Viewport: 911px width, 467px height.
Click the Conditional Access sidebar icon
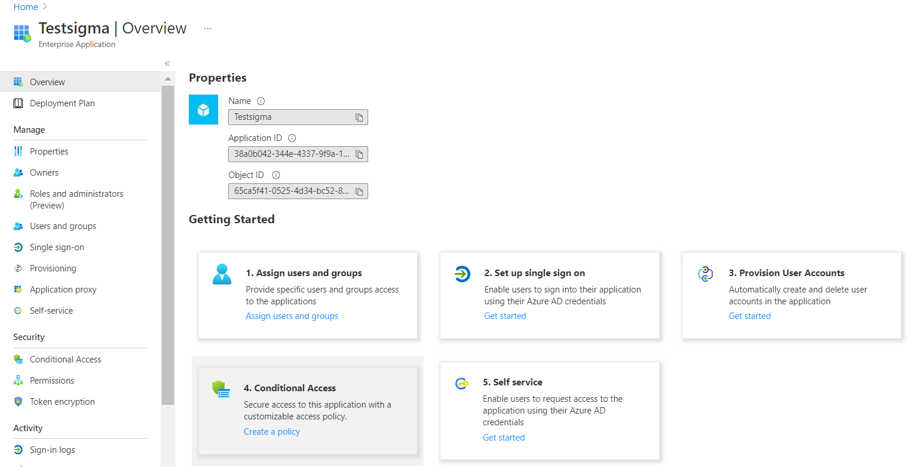pos(18,360)
